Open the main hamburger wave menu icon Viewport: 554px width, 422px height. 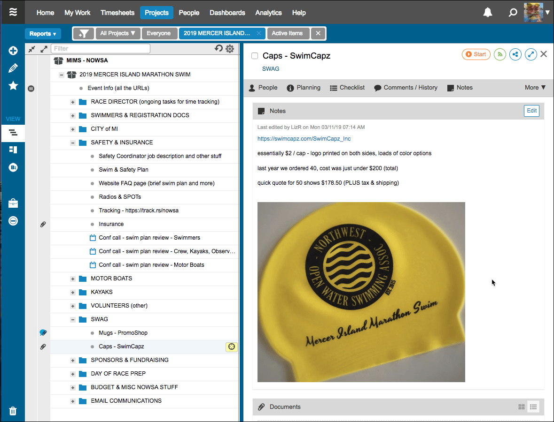pos(13,12)
